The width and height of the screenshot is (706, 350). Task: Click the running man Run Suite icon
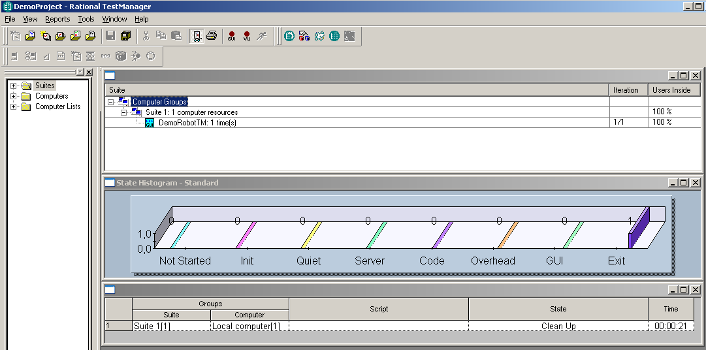coord(262,36)
